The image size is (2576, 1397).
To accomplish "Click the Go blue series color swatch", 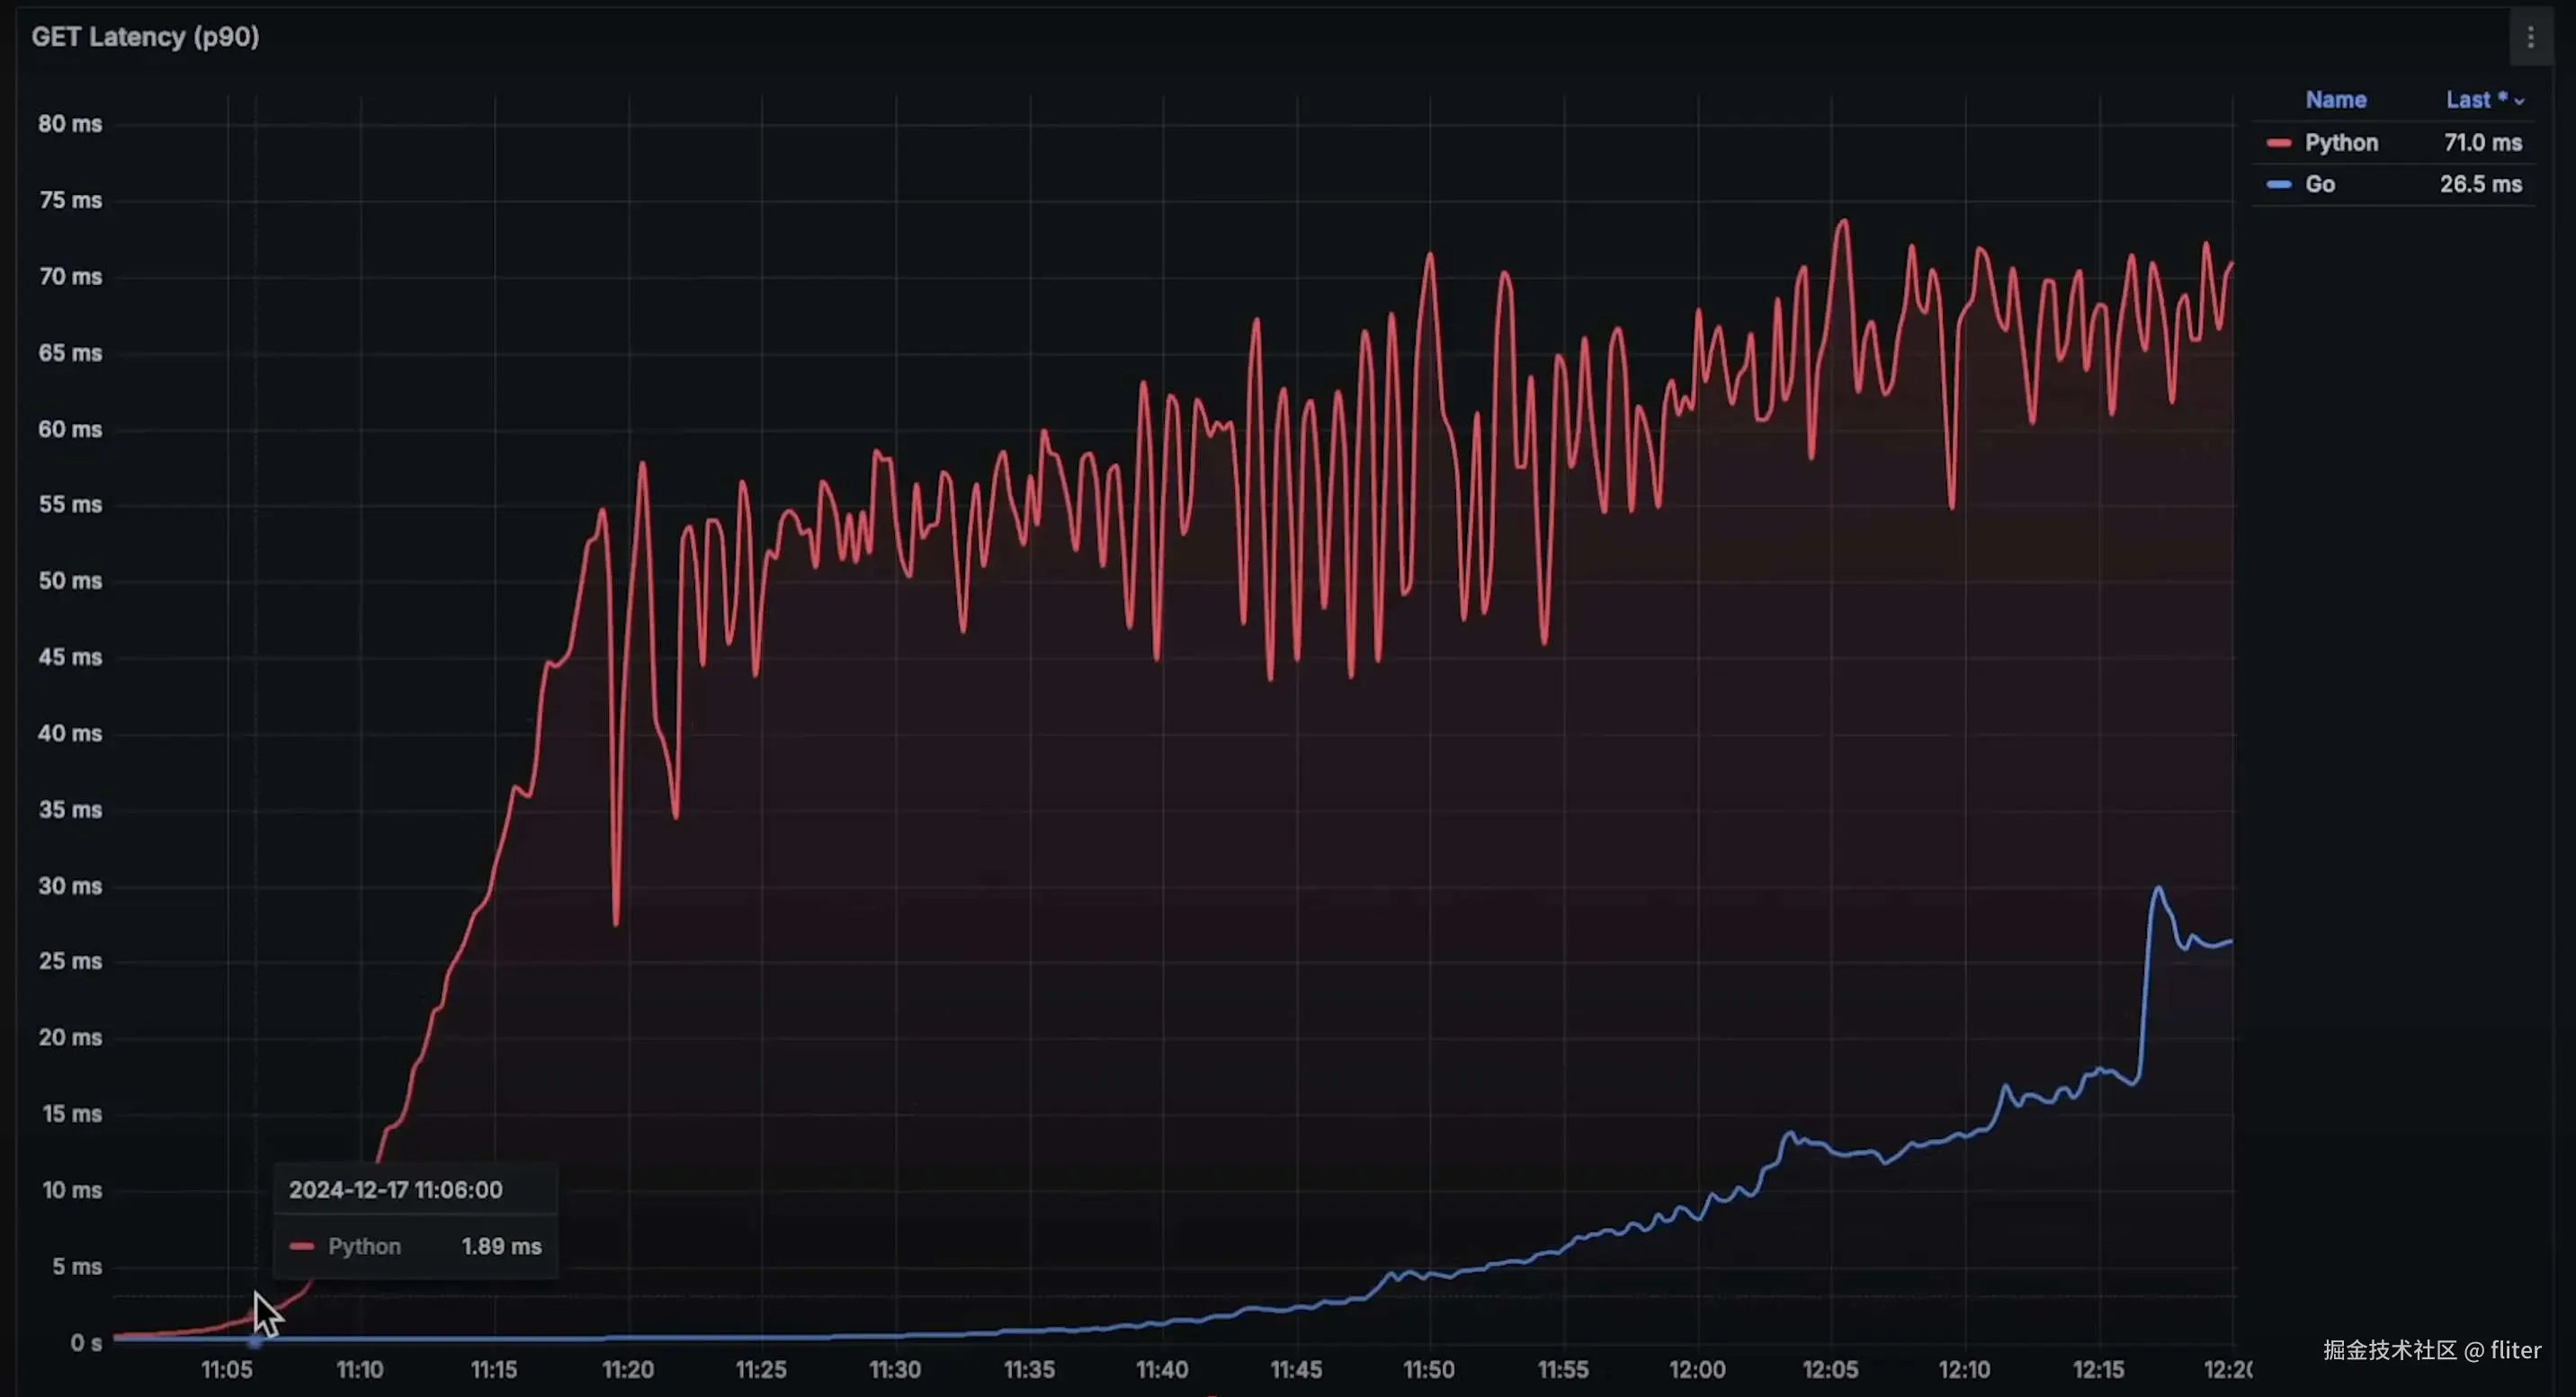I will pos(2278,185).
